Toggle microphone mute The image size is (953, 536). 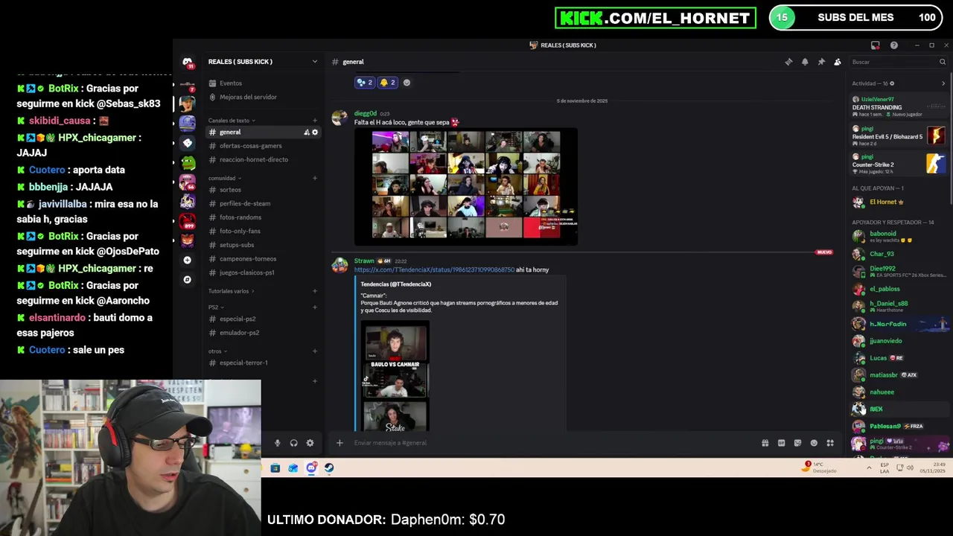277,443
